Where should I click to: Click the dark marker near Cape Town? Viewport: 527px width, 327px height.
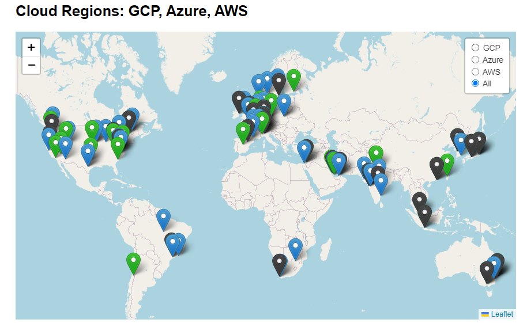point(279,264)
